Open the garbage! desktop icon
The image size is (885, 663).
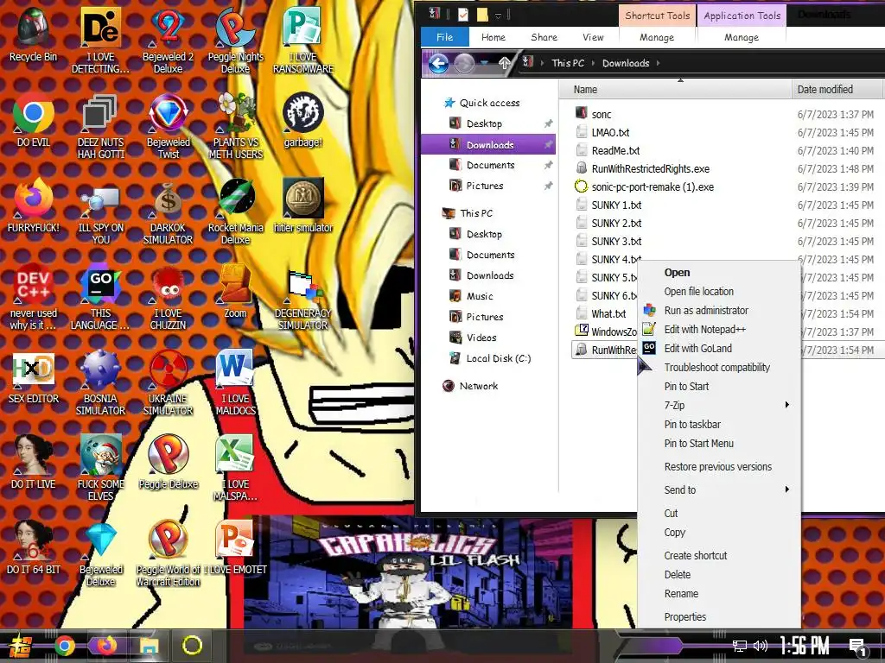[x=303, y=119]
